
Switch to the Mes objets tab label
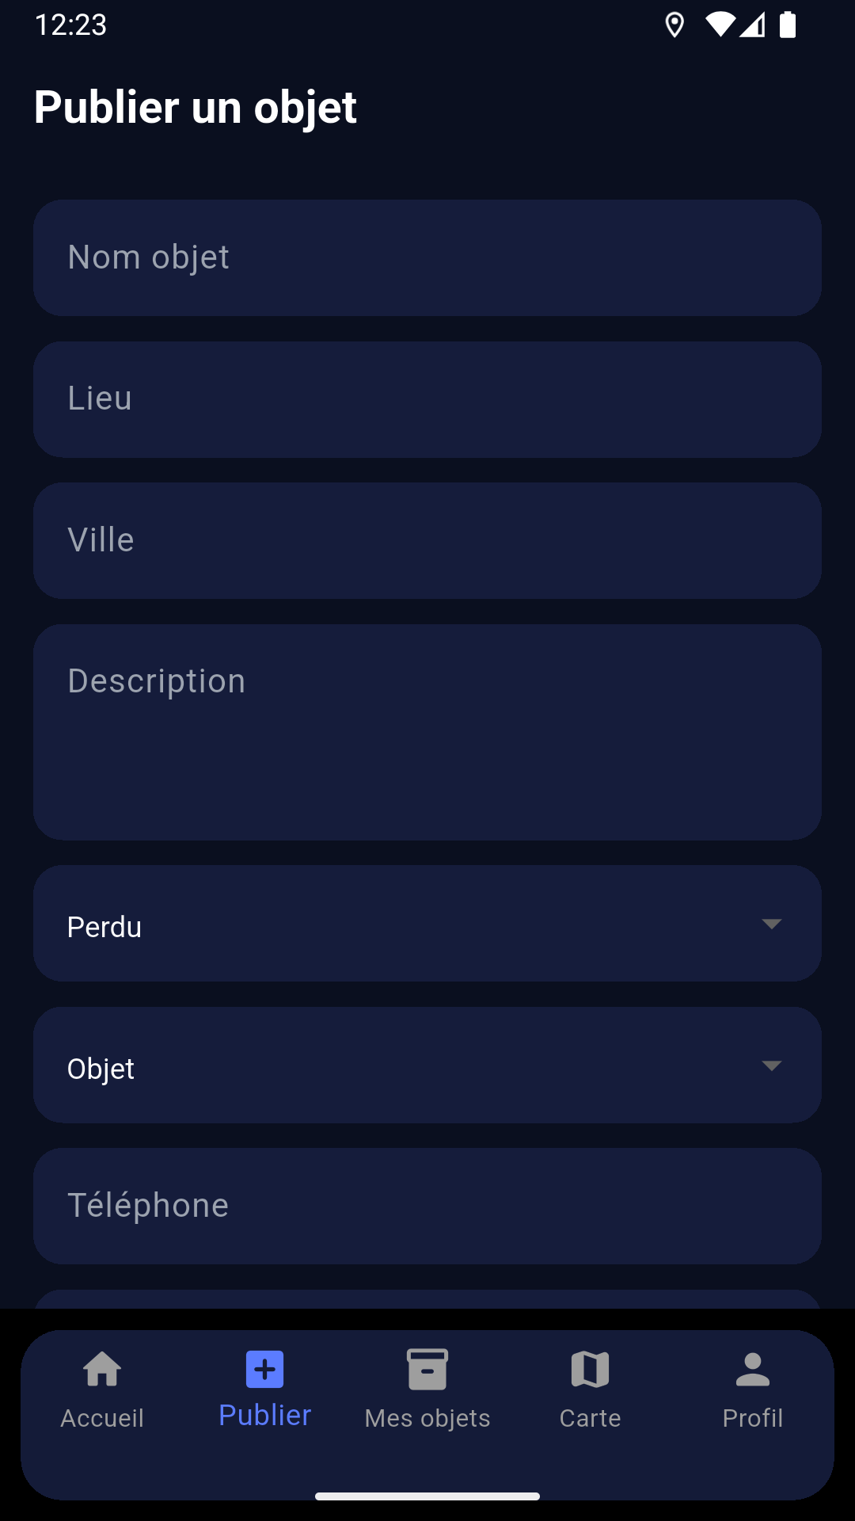tap(427, 1418)
